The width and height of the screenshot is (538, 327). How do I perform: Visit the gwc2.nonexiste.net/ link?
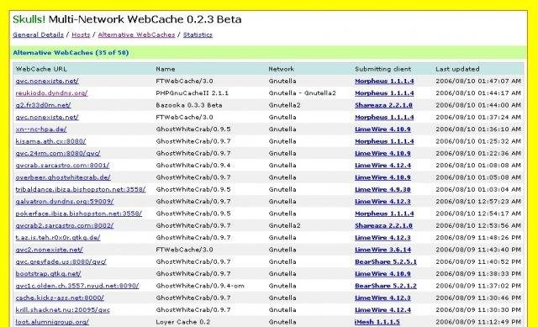click(49, 250)
